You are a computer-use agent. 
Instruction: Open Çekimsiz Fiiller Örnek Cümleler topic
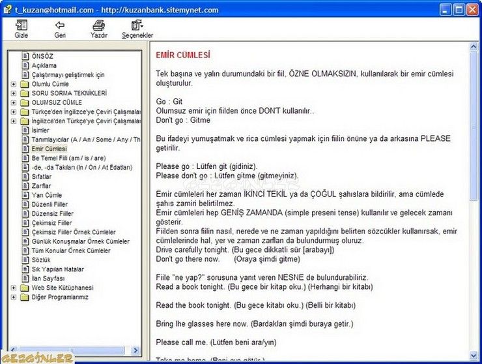point(74,232)
